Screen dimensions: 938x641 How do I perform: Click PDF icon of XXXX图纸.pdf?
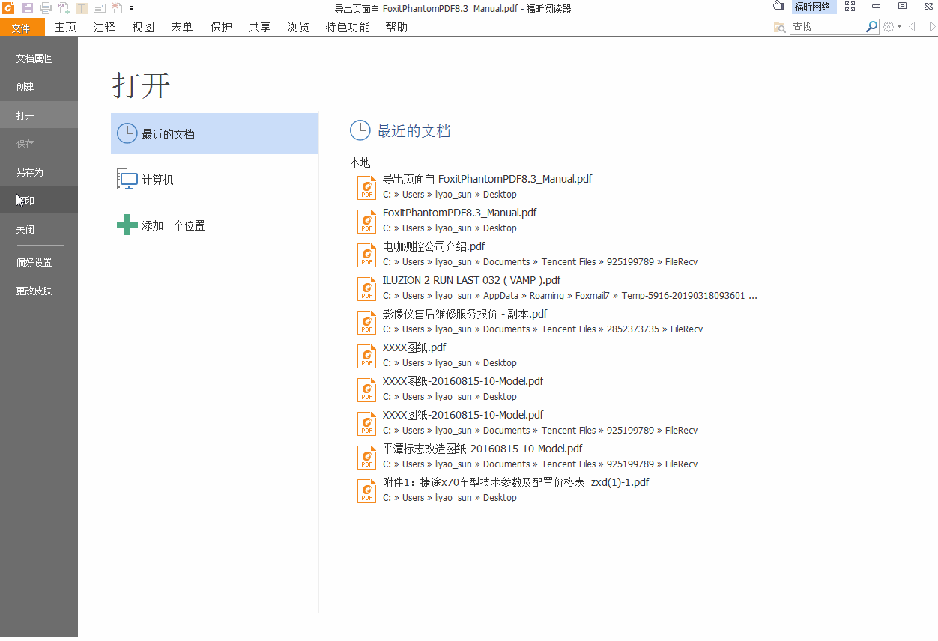tap(366, 356)
